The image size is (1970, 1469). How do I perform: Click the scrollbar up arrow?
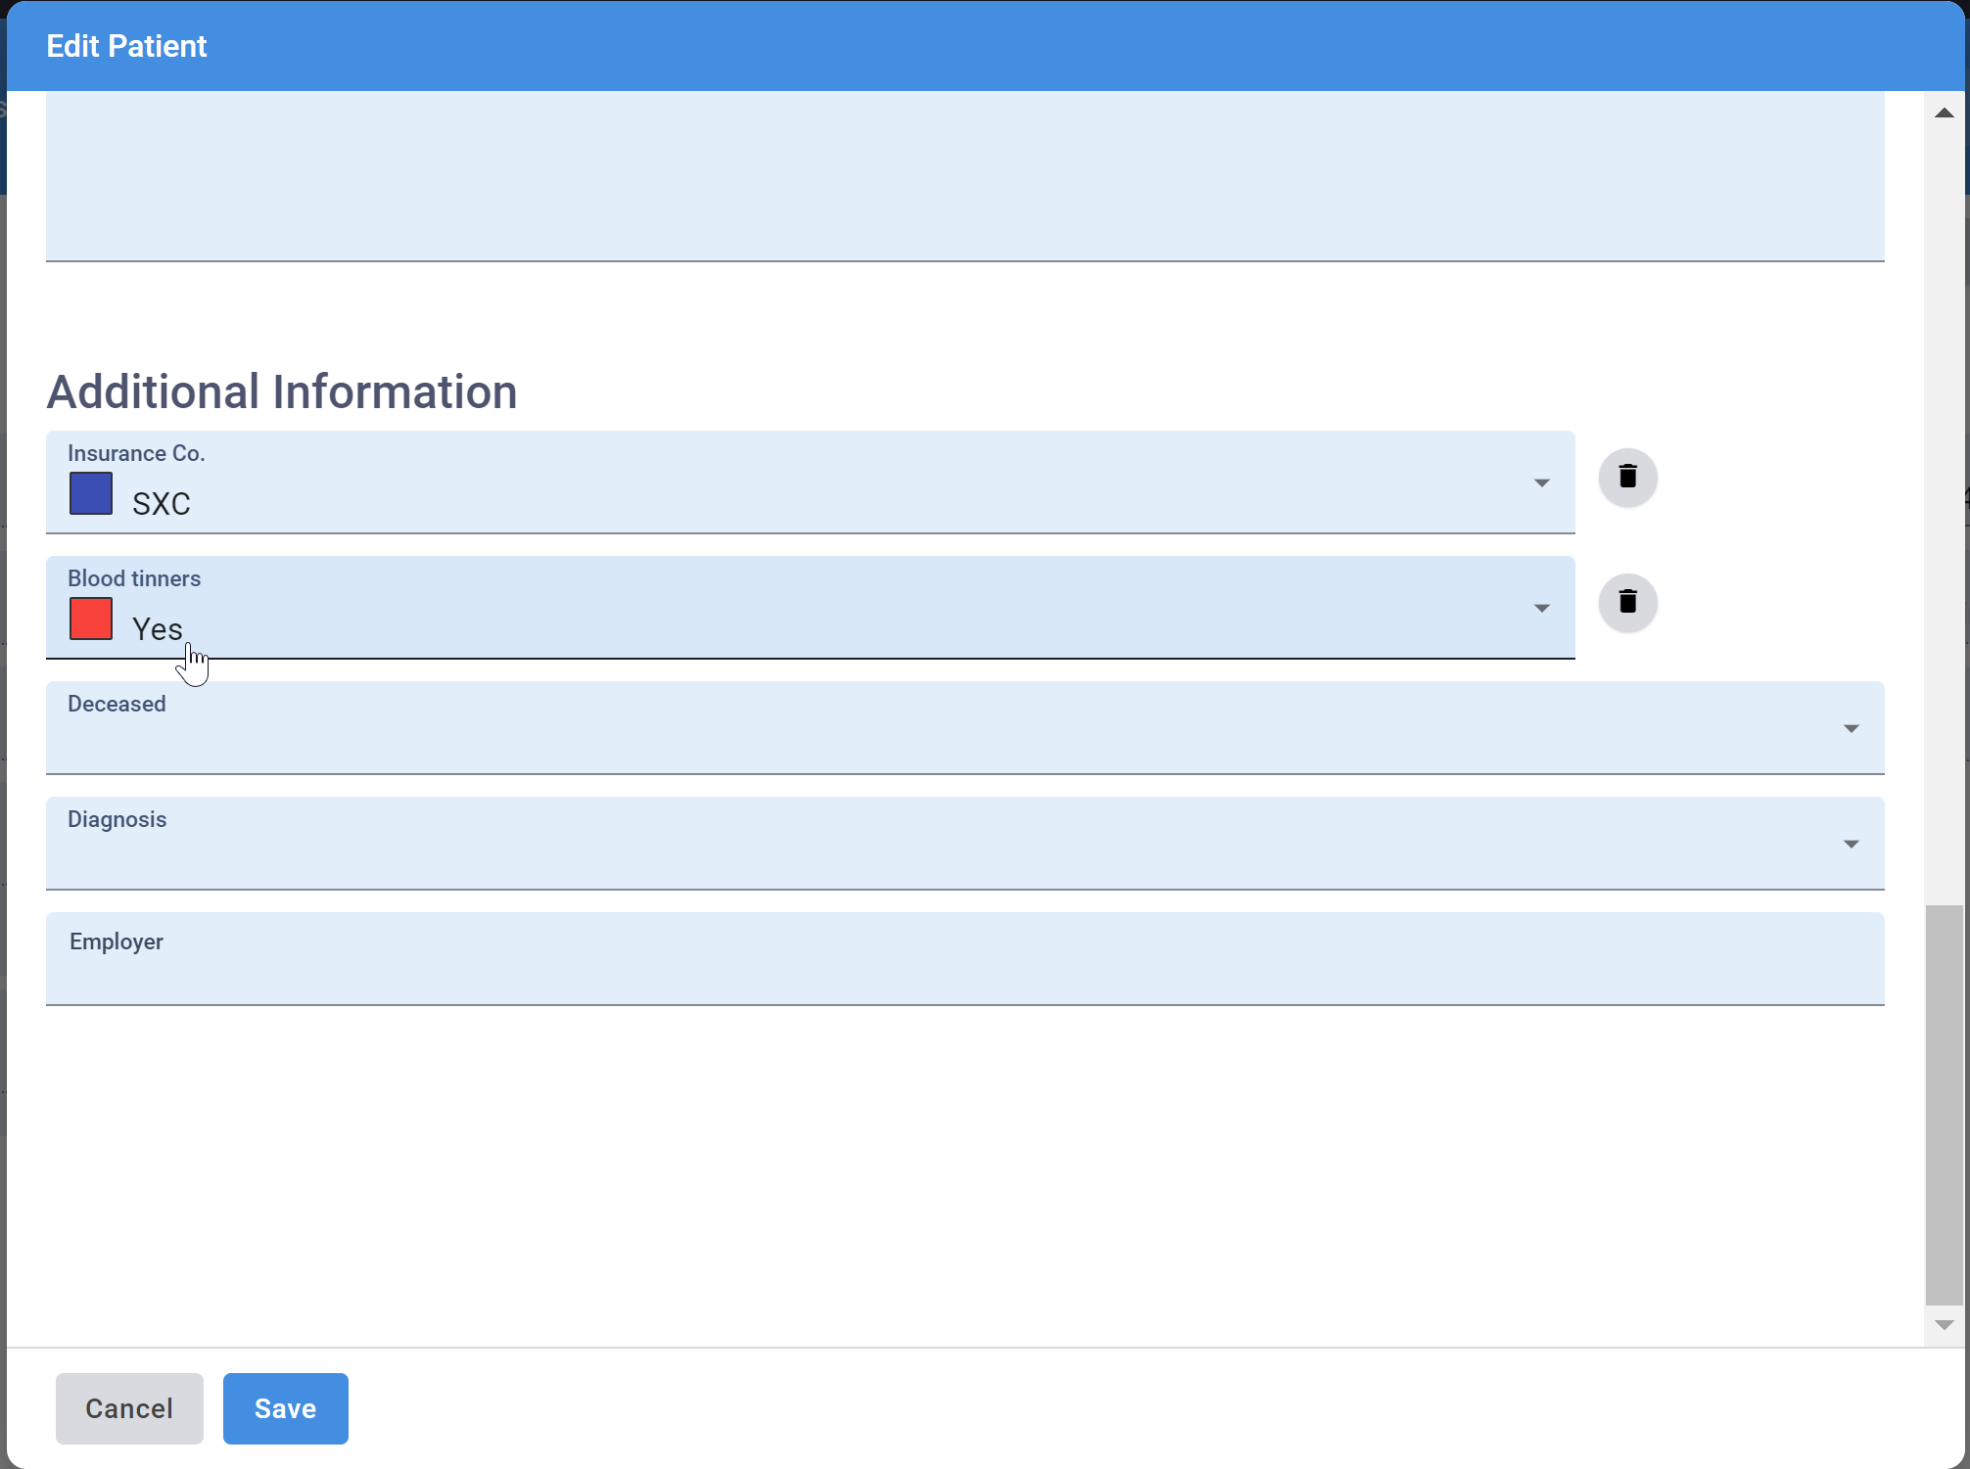coord(1944,114)
